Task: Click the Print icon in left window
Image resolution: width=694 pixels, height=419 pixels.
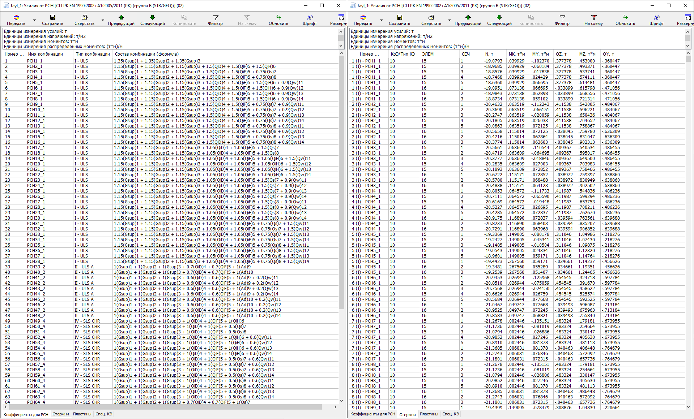Action: point(84,18)
